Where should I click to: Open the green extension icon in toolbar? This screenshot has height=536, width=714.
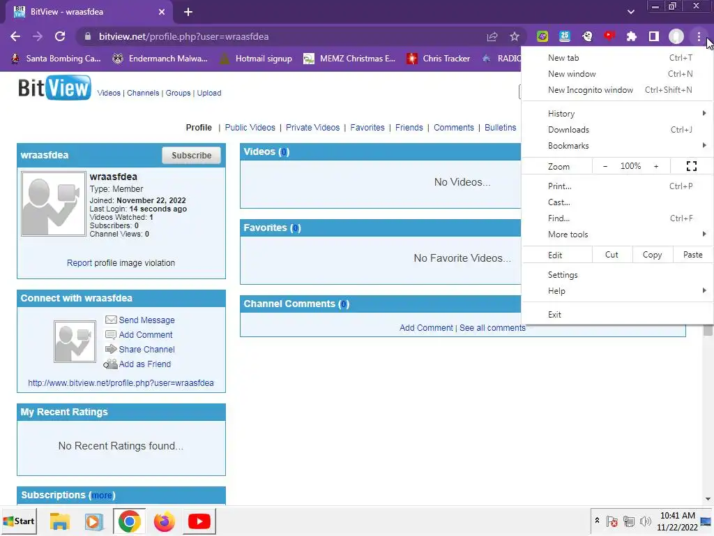542,36
